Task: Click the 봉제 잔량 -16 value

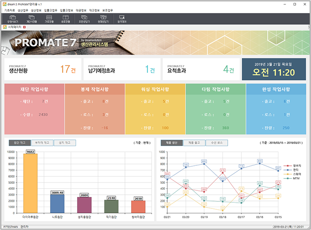Action: coord(105,128)
